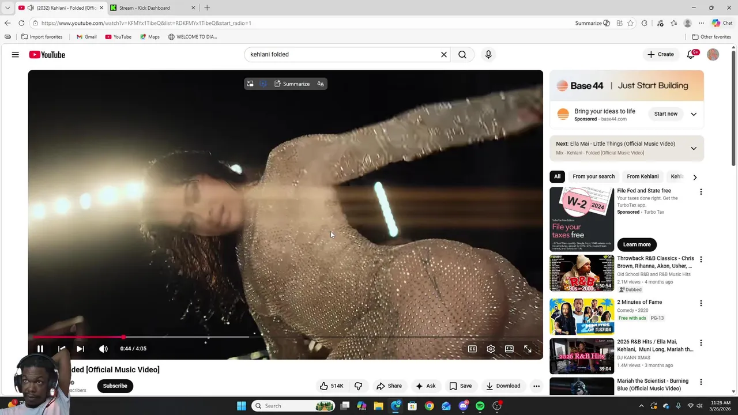The height and width of the screenshot is (415, 738).
Task: Open more actions ellipsis under the video
Action: [536, 386]
